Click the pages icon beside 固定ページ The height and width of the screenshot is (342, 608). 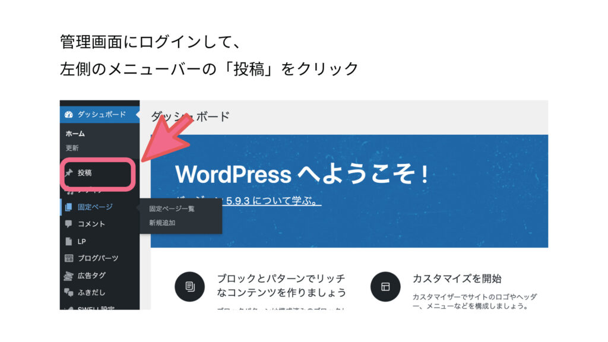[x=69, y=207]
